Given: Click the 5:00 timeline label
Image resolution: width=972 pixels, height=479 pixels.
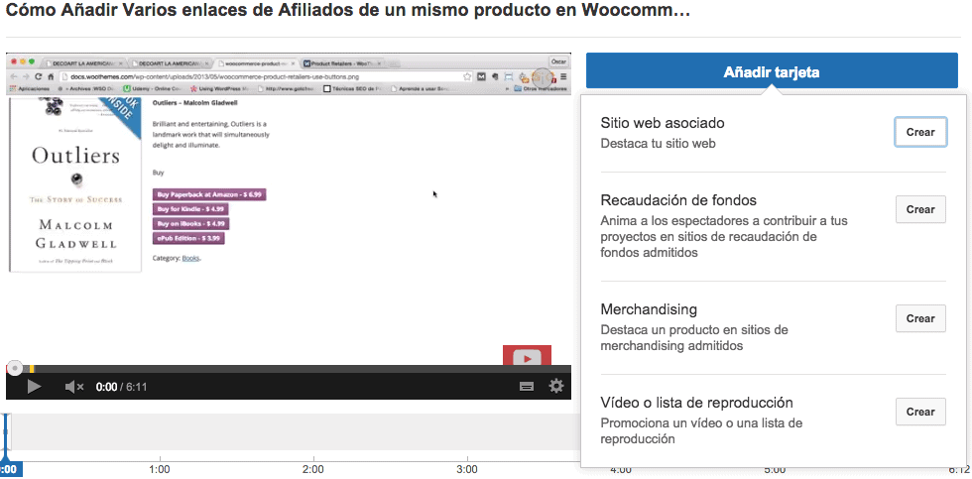Looking at the screenshot, I should coord(775,470).
